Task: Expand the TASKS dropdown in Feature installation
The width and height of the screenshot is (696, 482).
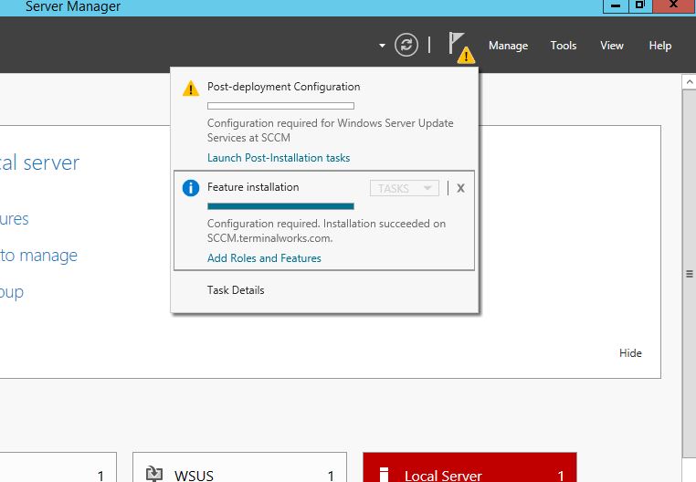Action: point(405,188)
